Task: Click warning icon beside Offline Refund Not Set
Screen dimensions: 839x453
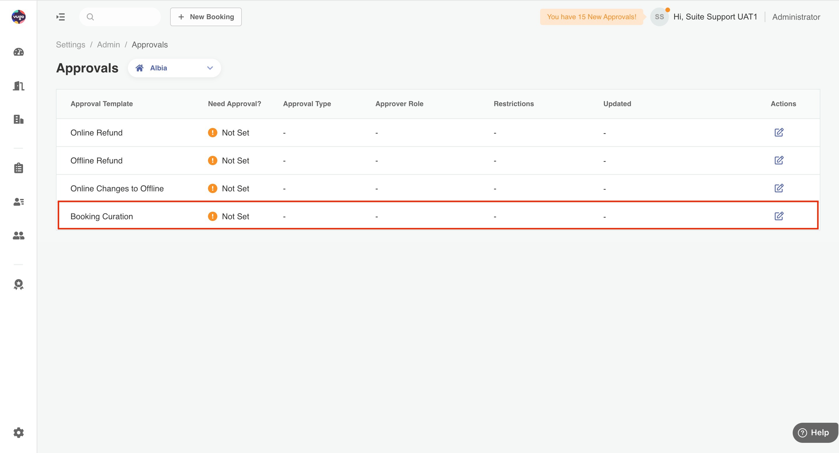Action: 212,160
